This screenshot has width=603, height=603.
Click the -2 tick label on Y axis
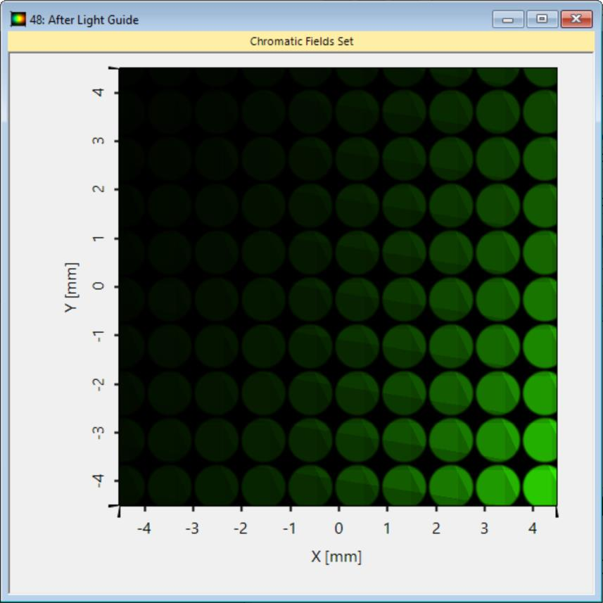[x=99, y=383]
